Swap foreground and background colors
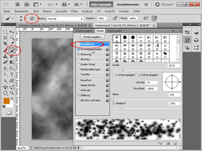 pyautogui.click(x=12, y=98)
